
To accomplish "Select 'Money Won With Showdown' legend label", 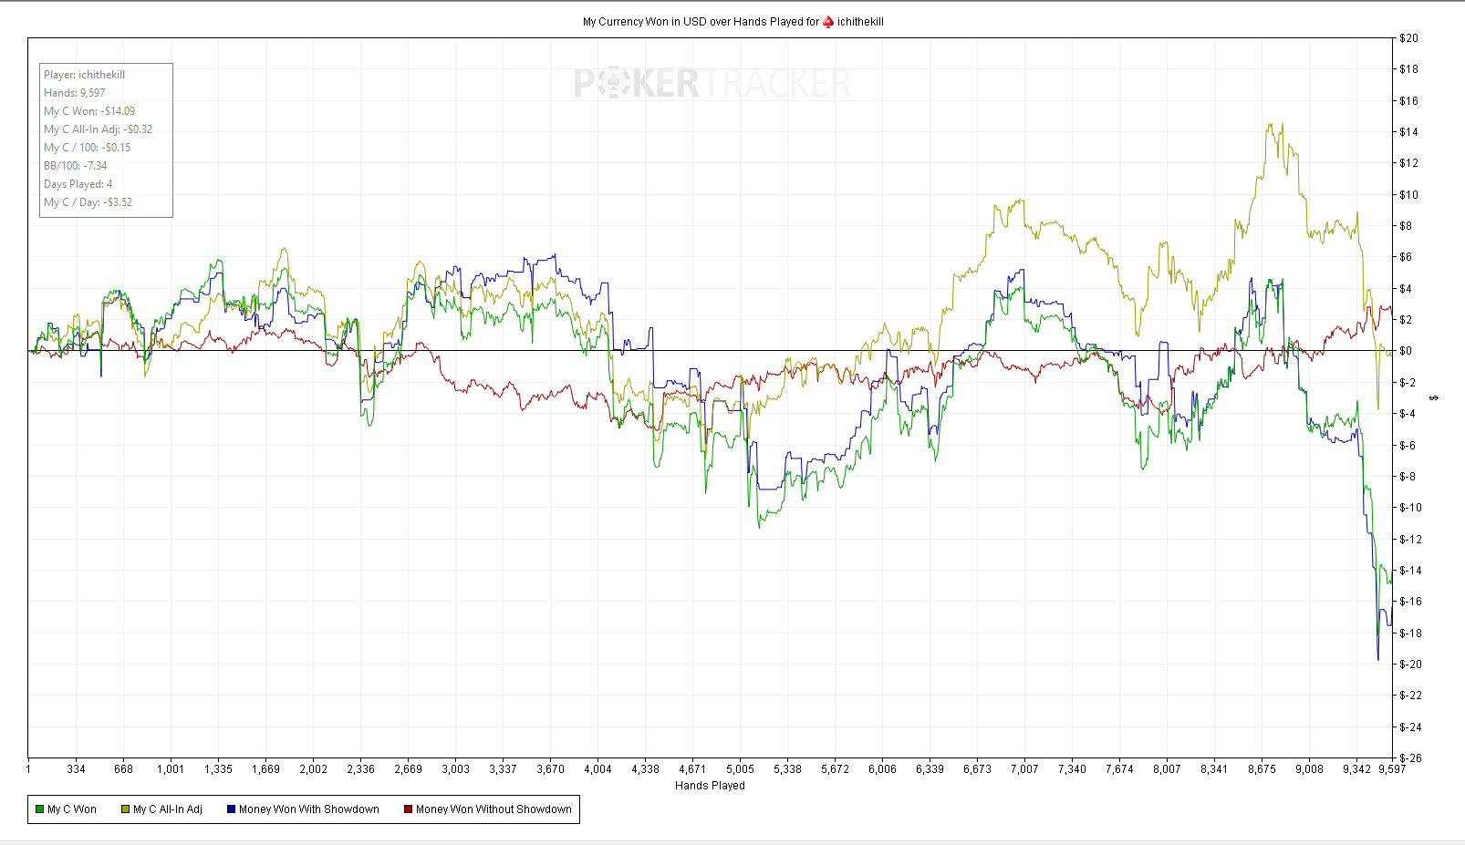I will coord(309,809).
